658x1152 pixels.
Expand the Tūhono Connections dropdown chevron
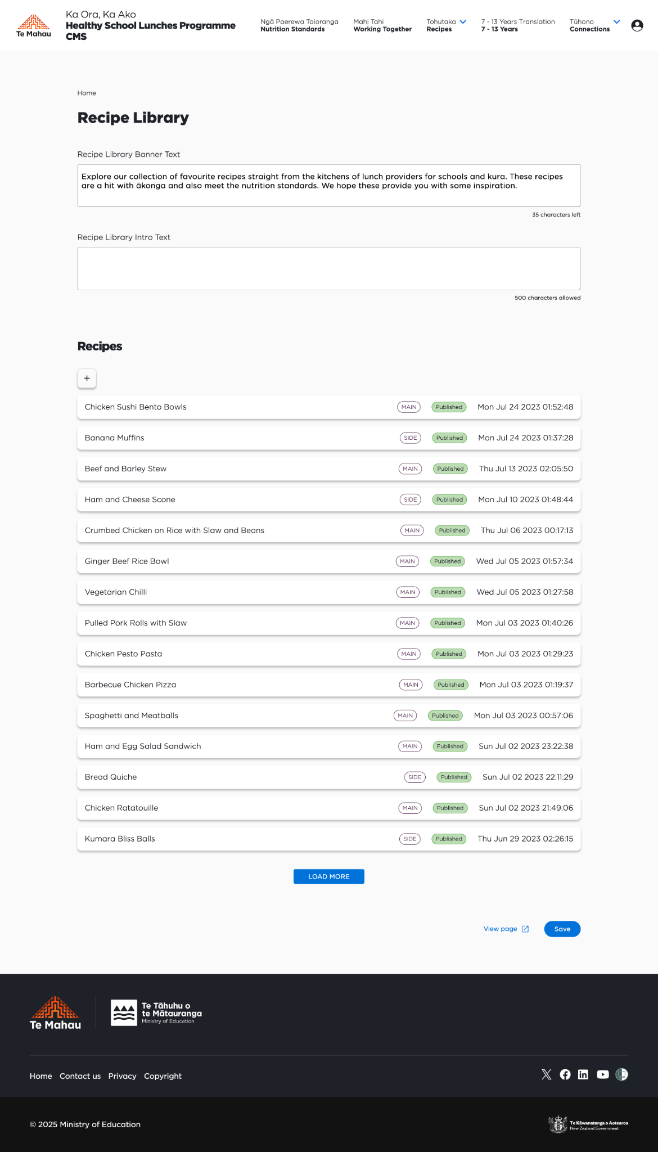[x=616, y=22]
